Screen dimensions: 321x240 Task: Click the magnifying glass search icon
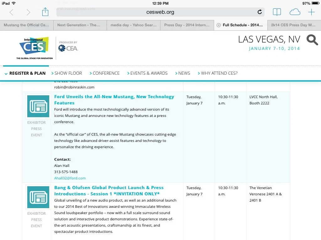coord(312,40)
